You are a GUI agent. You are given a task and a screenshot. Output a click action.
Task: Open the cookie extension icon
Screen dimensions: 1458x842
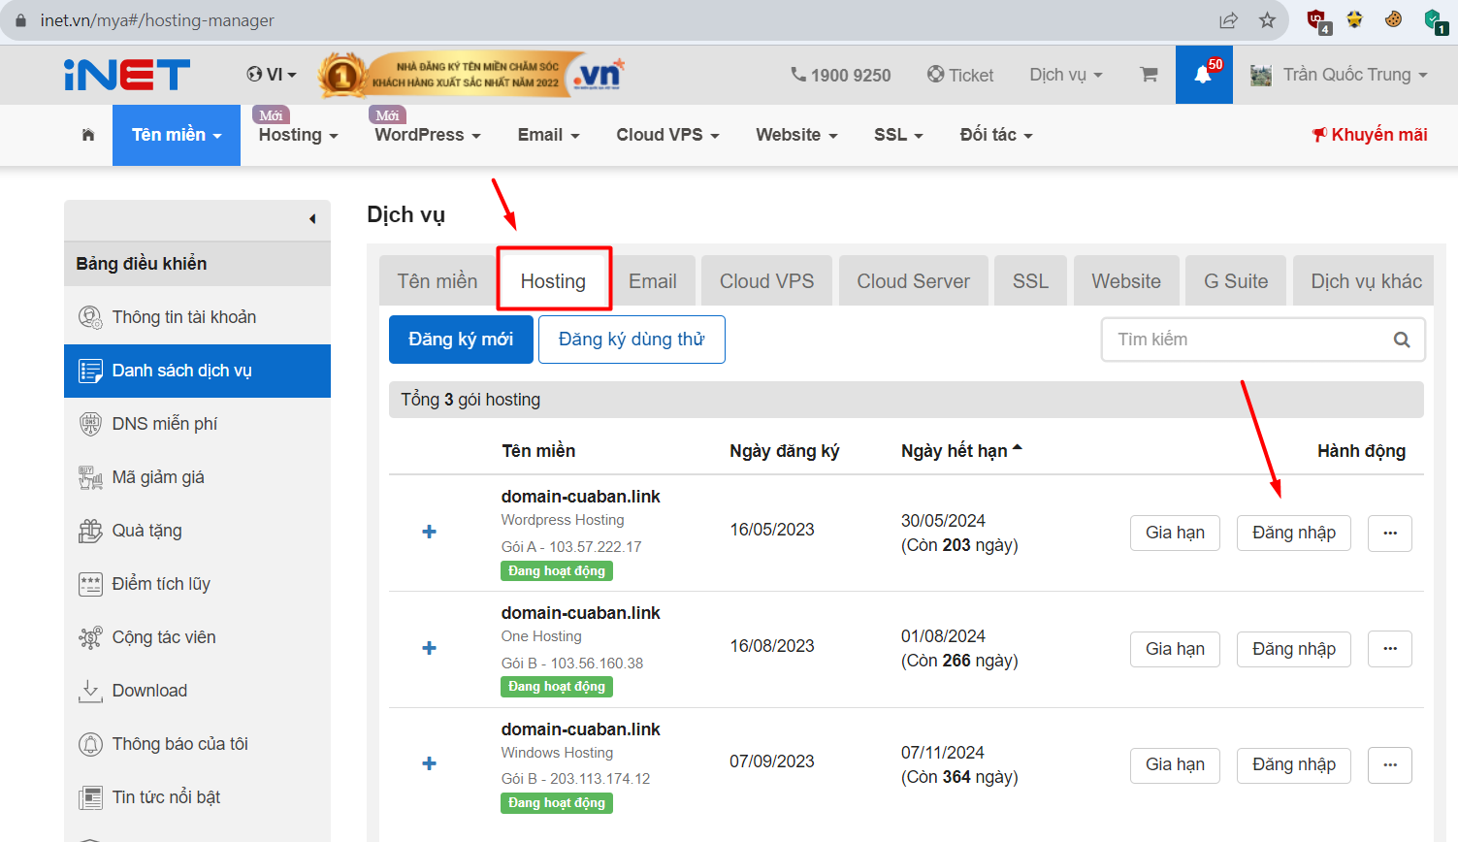(1393, 18)
